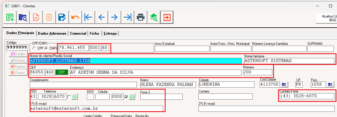Select the CPF radio button

(x=34, y=48)
